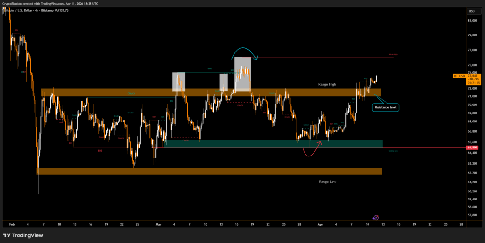
Task: Click the TradingView logo
Action: (23, 235)
